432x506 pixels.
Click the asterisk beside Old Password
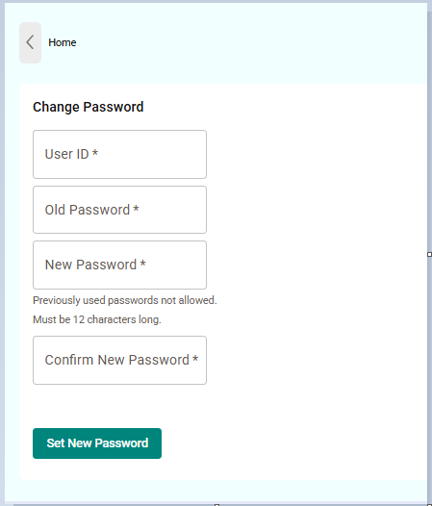point(137,208)
